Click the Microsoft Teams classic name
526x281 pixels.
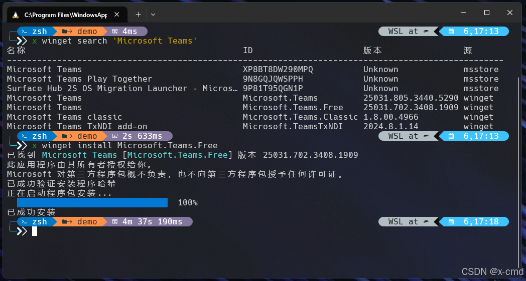tap(64, 117)
